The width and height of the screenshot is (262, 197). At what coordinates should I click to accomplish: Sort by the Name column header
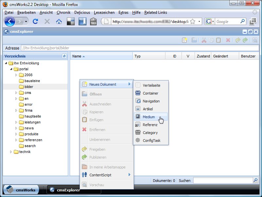[x=102, y=56]
